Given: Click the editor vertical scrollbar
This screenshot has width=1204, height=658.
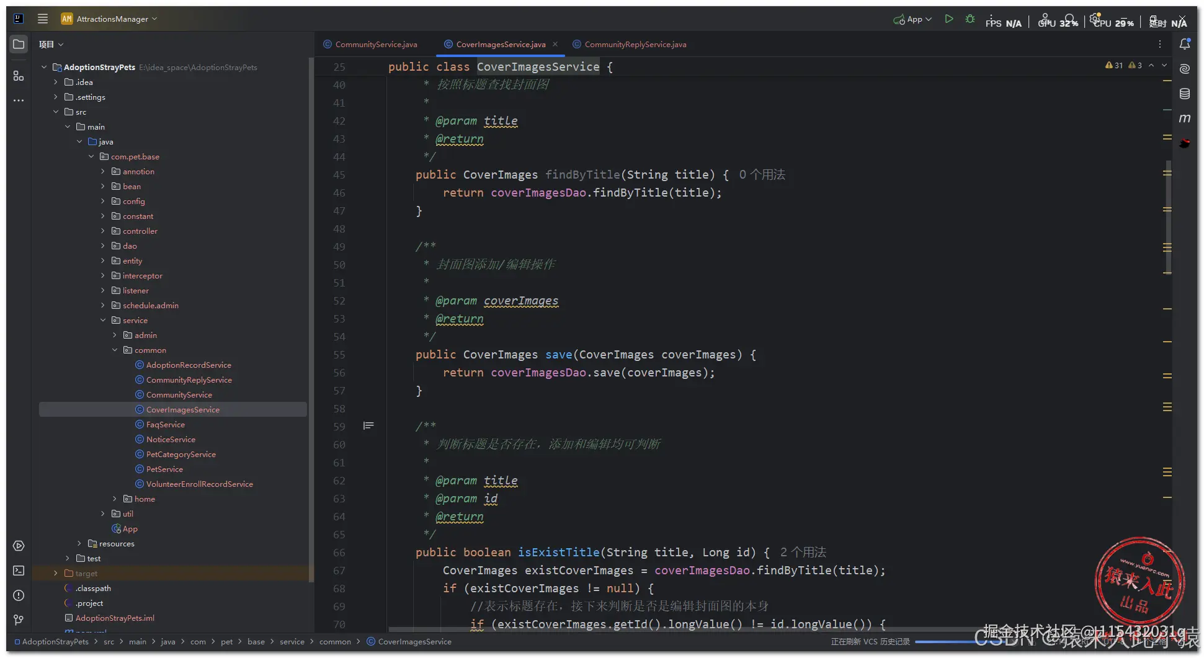Looking at the screenshot, I should (x=1169, y=217).
